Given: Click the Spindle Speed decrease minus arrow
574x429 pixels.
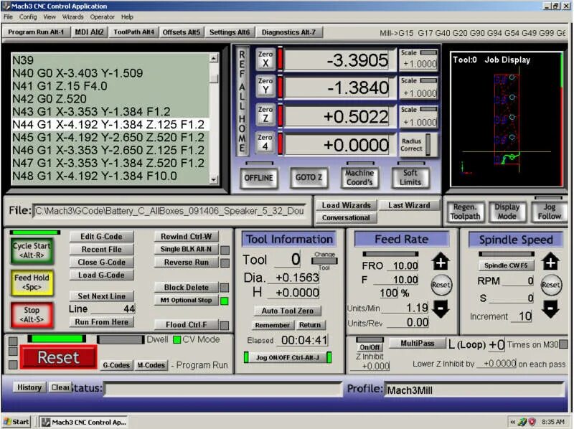Looking at the screenshot, I should (x=550, y=309).
